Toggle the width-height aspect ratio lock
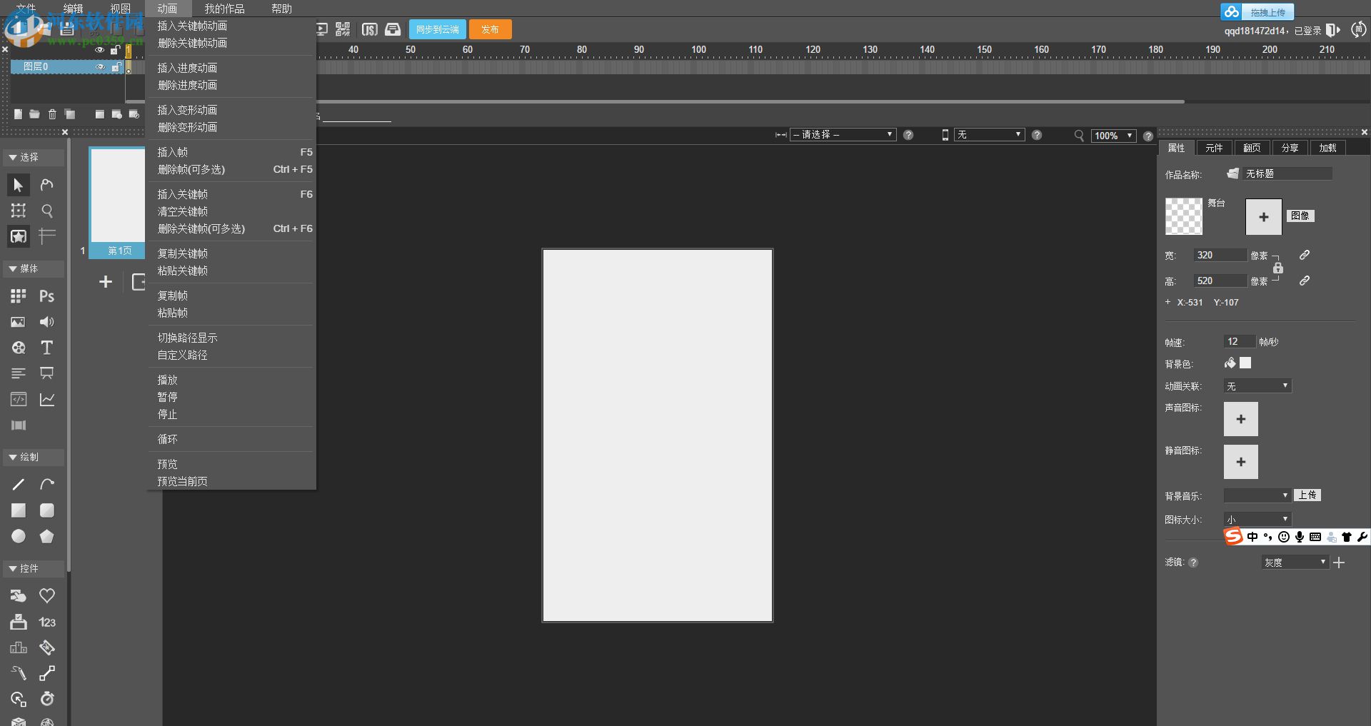This screenshot has height=726, width=1371. tap(1278, 268)
